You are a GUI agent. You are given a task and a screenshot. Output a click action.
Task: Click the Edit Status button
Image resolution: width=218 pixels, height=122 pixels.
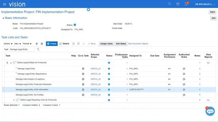tap(121, 44)
